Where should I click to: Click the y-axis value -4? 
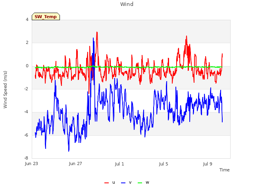(x=27, y=112)
